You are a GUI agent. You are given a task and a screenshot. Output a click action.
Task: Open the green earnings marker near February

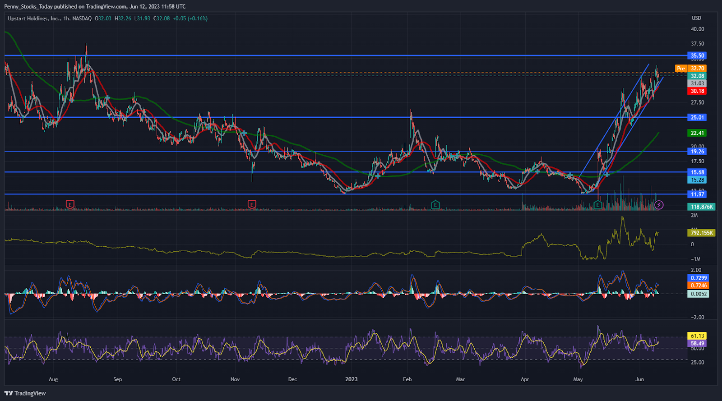point(435,205)
